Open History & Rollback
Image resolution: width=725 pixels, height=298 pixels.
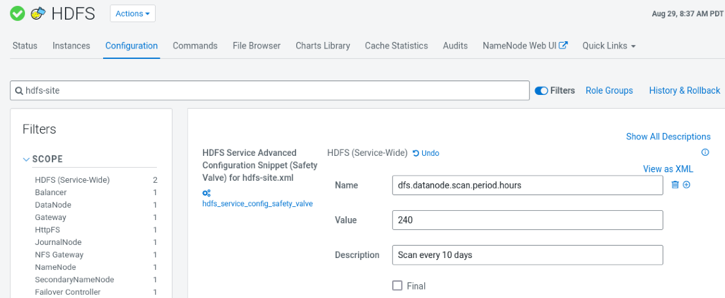tap(684, 91)
